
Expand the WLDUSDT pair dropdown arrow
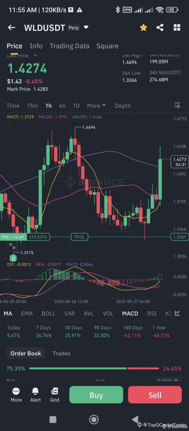click(x=86, y=27)
